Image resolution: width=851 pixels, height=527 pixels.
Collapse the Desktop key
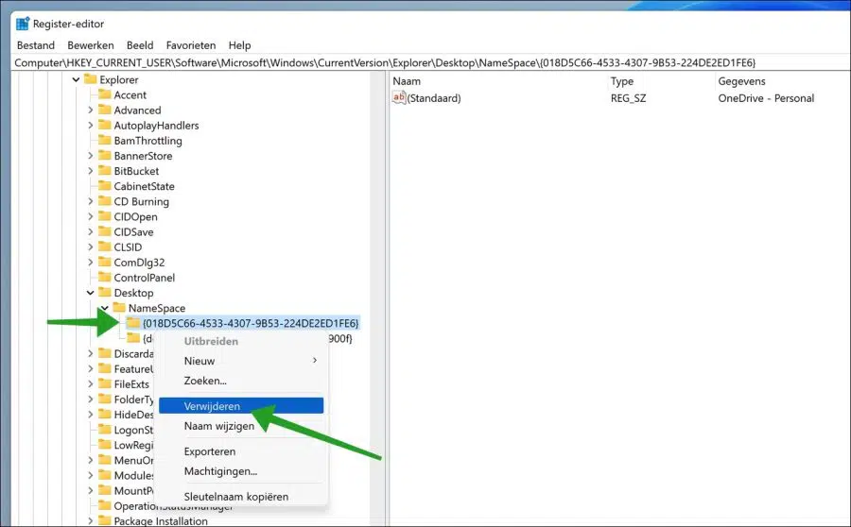[x=90, y=293]
